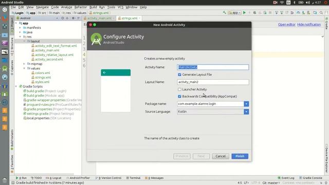Open the Refactor menu

[81, 7]
